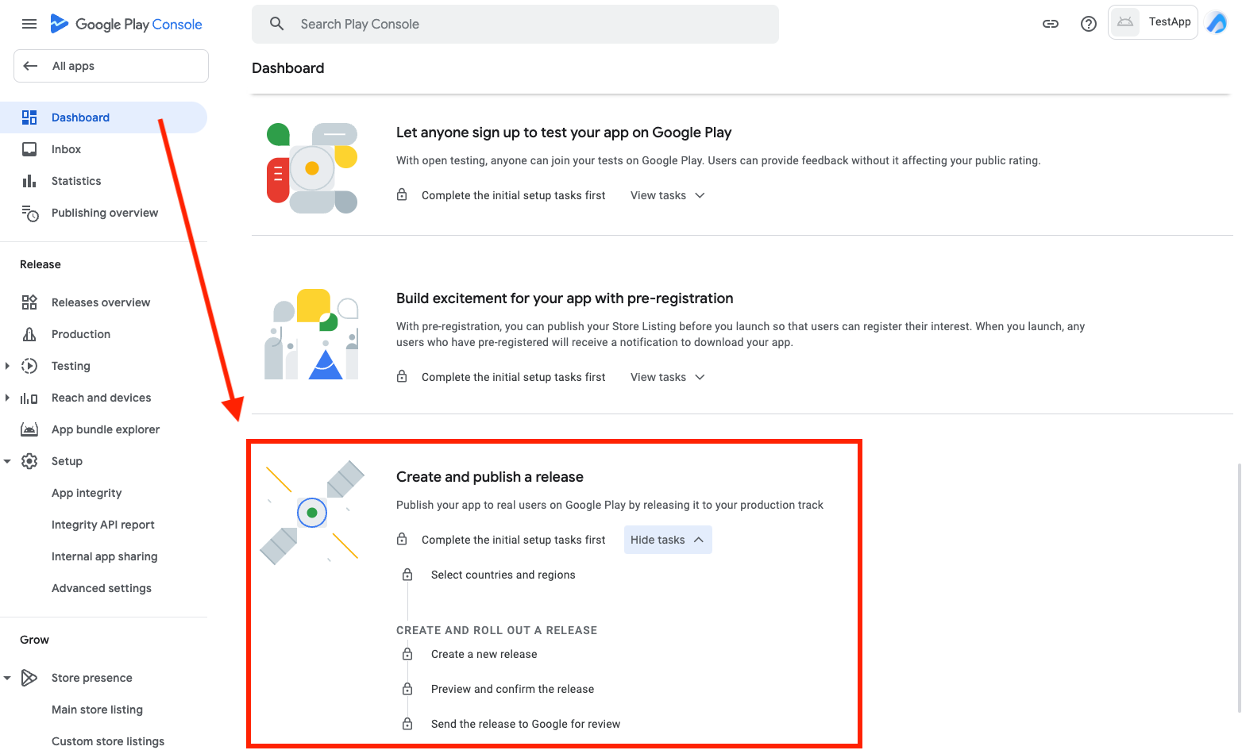Go back to All apps
This screenshot has height=754, width=1242.
111,66
